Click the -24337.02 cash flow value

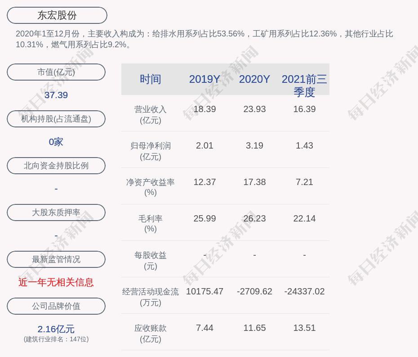pos(304,291)
